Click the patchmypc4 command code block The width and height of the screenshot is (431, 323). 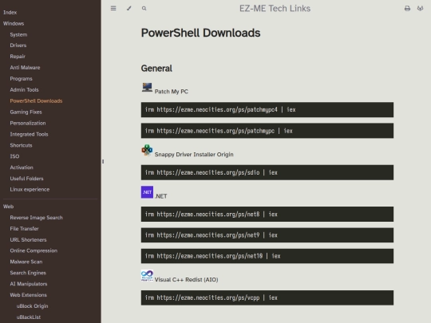[267, 110]
